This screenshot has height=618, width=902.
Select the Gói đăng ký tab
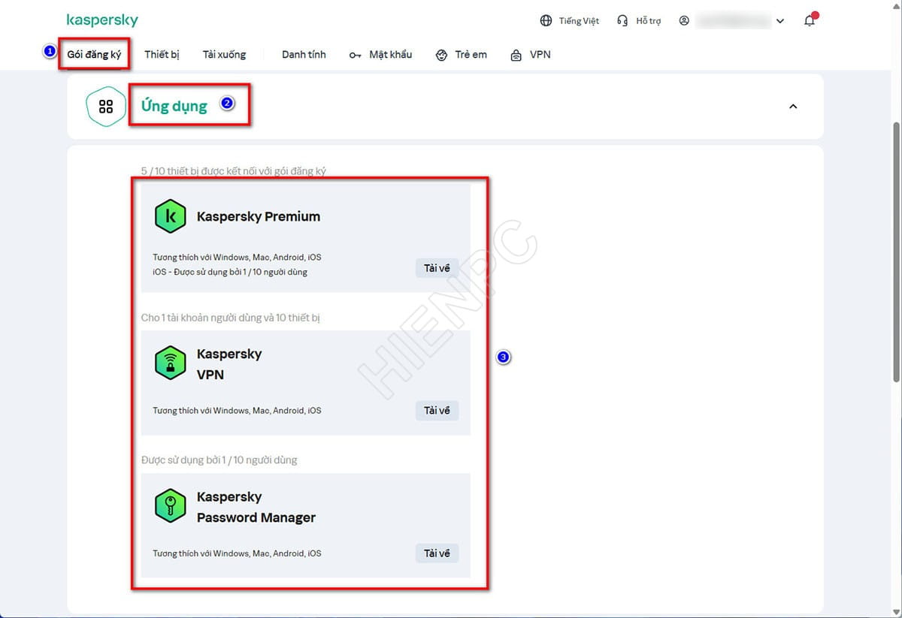94,55
